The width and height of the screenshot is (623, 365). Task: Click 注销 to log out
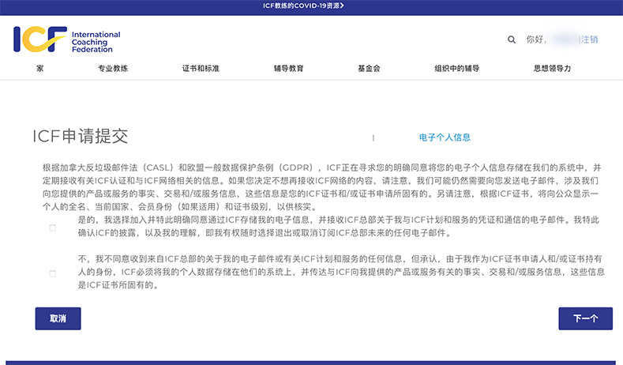tap(589, 40)
